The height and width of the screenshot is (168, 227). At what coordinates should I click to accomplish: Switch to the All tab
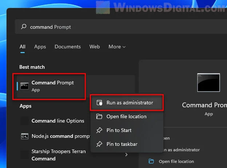point(23,47)
